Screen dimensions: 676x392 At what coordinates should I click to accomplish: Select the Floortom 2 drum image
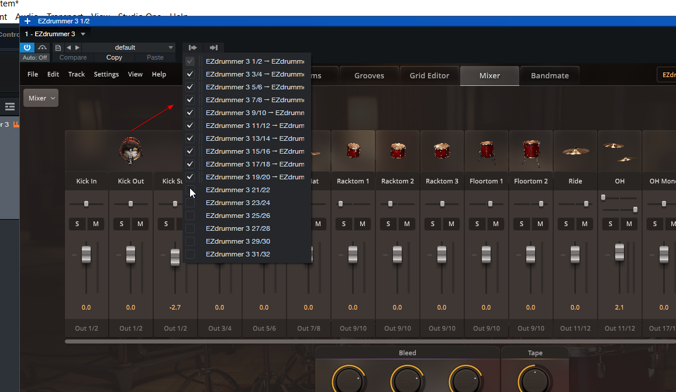[531, 152]
